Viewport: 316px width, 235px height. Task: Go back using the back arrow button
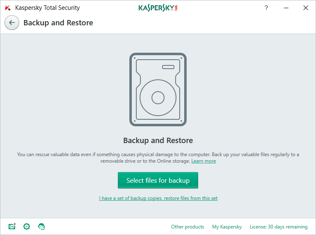(x=12, y=23)
